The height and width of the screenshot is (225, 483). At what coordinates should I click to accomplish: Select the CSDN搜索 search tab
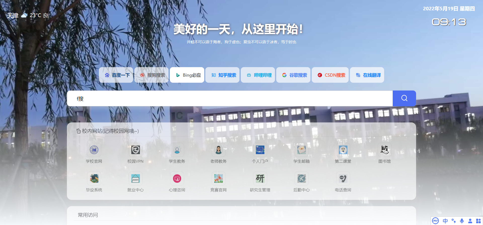(330, 75)
